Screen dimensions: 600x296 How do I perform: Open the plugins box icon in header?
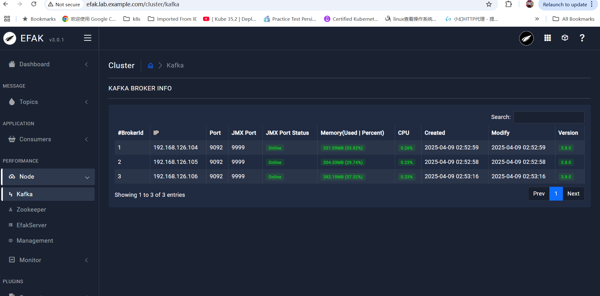coord(565,38)
